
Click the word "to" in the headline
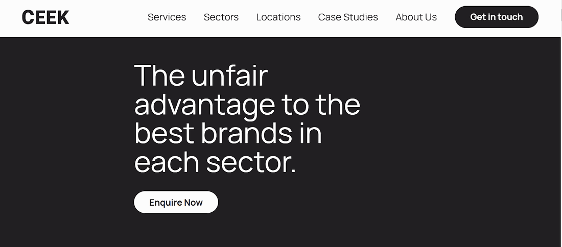pos(295,105)
